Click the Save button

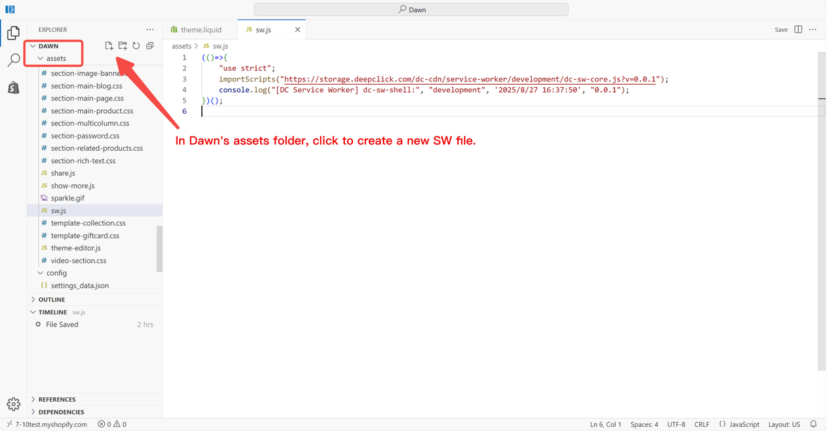(x=781, y=30)
